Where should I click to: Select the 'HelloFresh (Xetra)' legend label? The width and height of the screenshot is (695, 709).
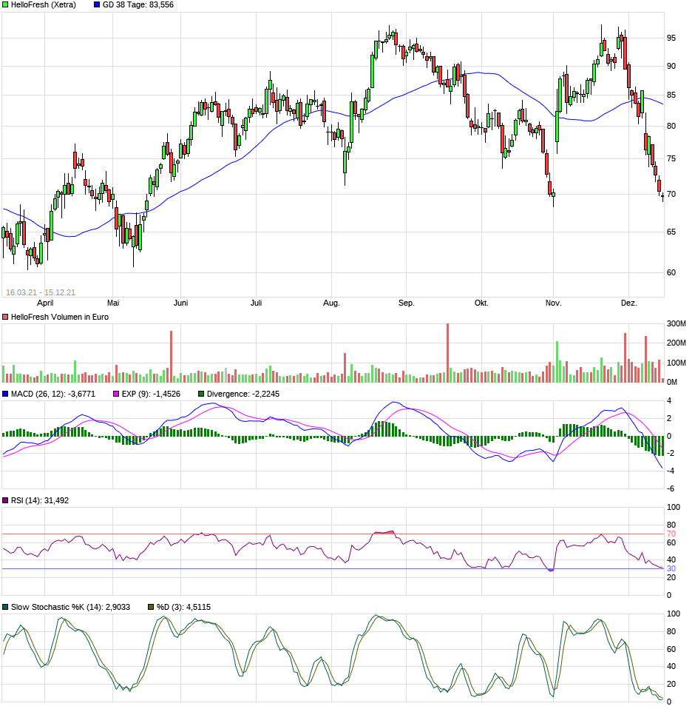(x=44, y=5)
